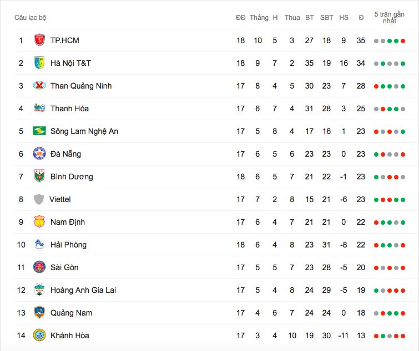Click the Sài Gòn club crest
The width and height of the screenshot is (419, 351).
(39, 267)
